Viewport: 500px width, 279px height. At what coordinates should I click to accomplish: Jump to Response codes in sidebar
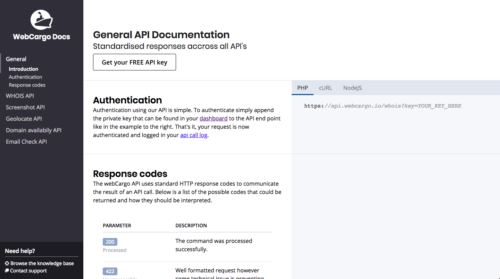click(27, 85)
